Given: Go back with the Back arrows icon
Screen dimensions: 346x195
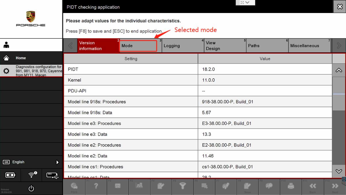Looking at the screenshot, I should click(313, 186).
